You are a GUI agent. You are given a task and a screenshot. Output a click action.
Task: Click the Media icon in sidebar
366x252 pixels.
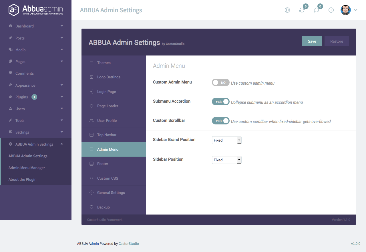(x=11, y=49)
